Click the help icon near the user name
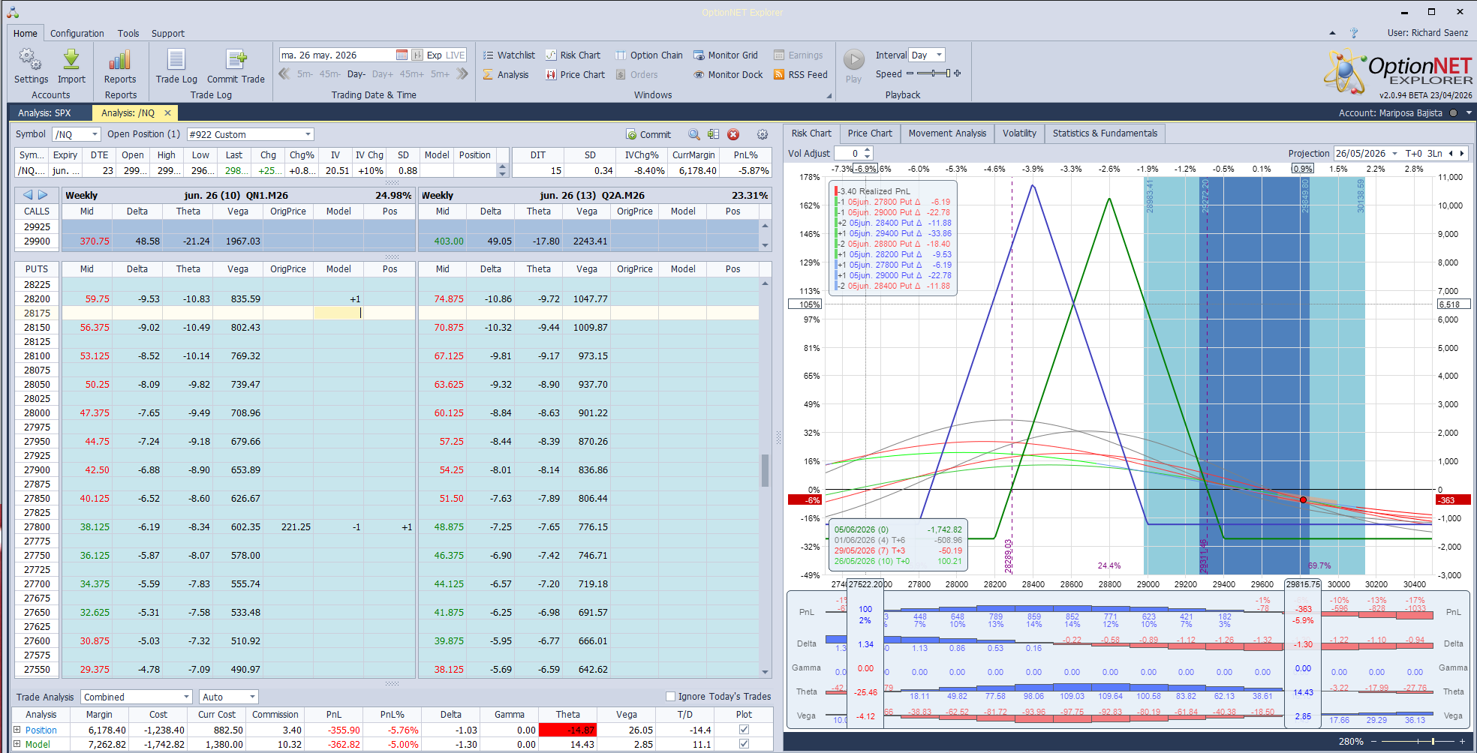1477x753 pixels. (x=1354, y=33)
